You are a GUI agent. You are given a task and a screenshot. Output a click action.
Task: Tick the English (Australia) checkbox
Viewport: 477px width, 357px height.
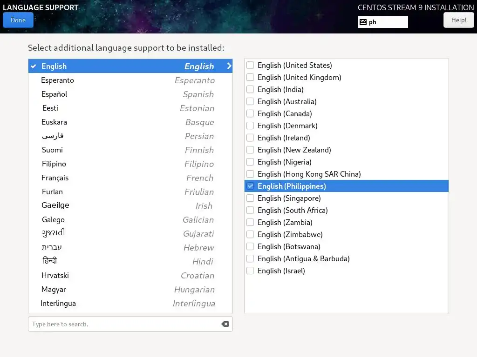[250, 101]
